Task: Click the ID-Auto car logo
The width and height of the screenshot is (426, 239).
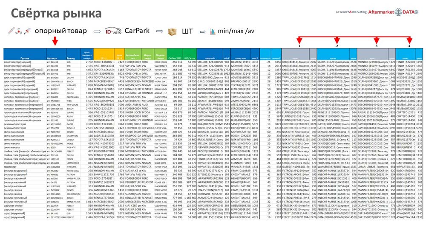Action: (x=113, y=31)
